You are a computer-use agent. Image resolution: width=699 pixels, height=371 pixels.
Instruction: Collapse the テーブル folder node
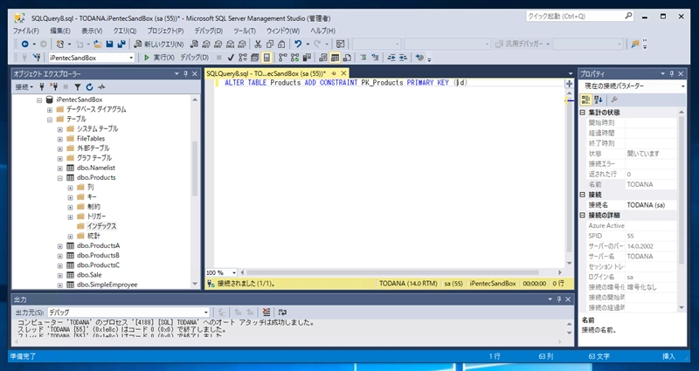pyautogui.click(x=50, y=120)
